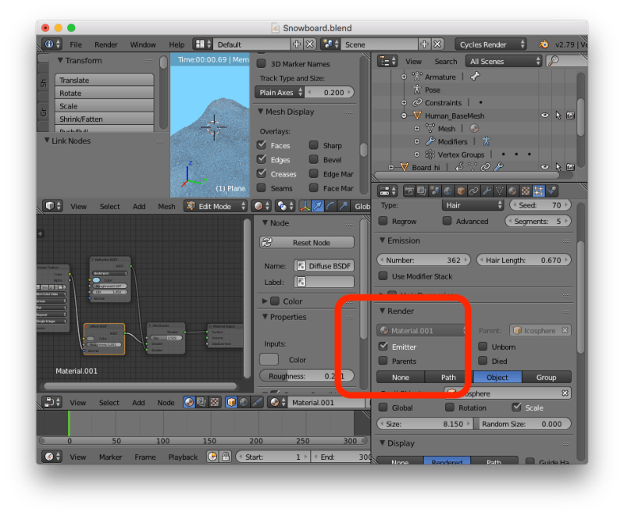Expand the Armature tree item
The image size is (624, 516).
point(404,77)
